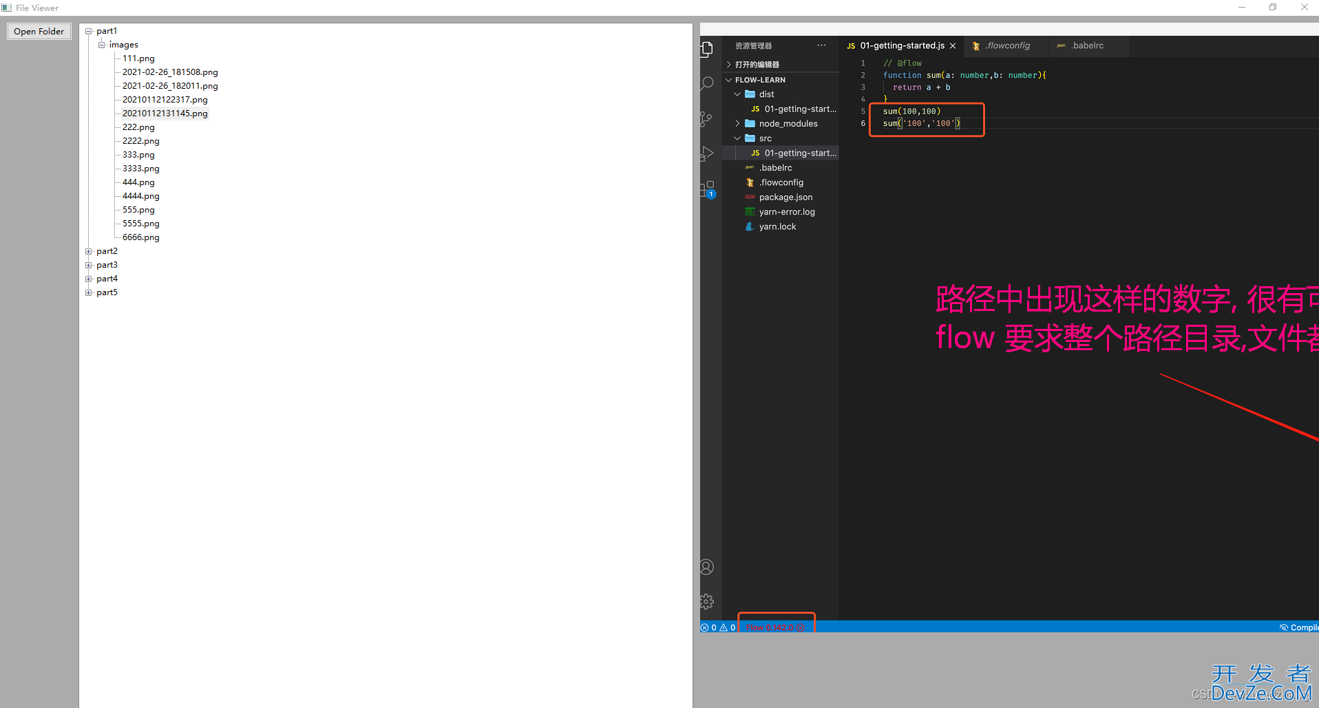The height and width of the screenshot is (708, 1319).
Task: Select the part5 folder label
Action: coord(107,292)
